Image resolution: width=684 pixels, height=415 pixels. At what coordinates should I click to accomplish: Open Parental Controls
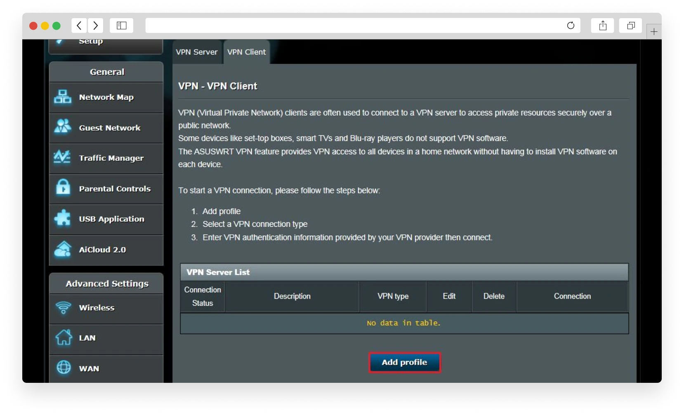click(114, 189)
